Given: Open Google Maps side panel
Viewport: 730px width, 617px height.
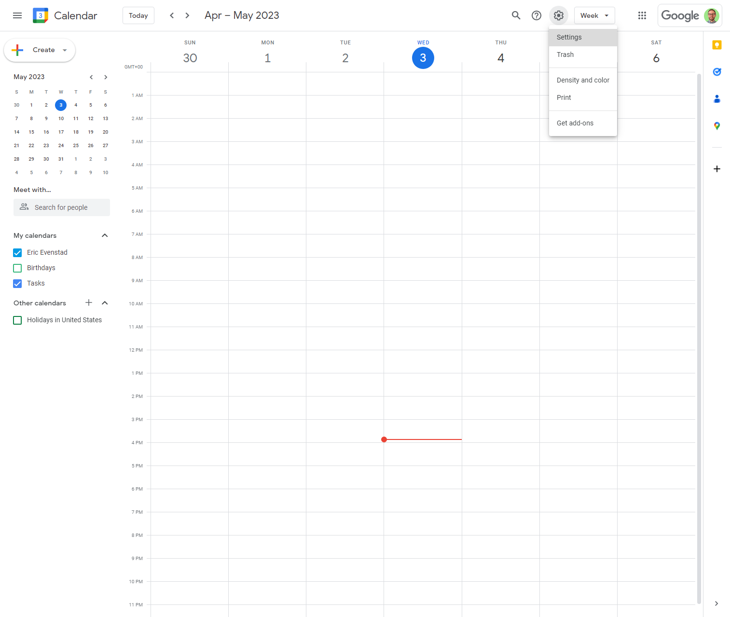Looking at the screenshot, I should click(x=717, y=126).
